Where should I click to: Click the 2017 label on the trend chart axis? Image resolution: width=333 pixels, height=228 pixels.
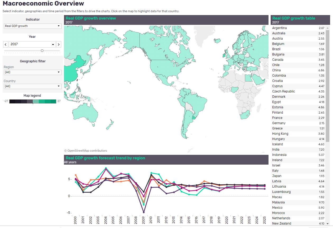pyautogui.click(x=204, y=220)
